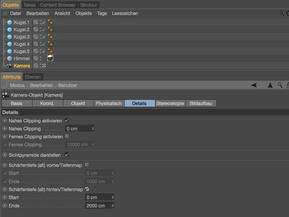Open the Object Manager search magnifier
This screenshot has width=289, height=217.
click(x=282, y=13)
